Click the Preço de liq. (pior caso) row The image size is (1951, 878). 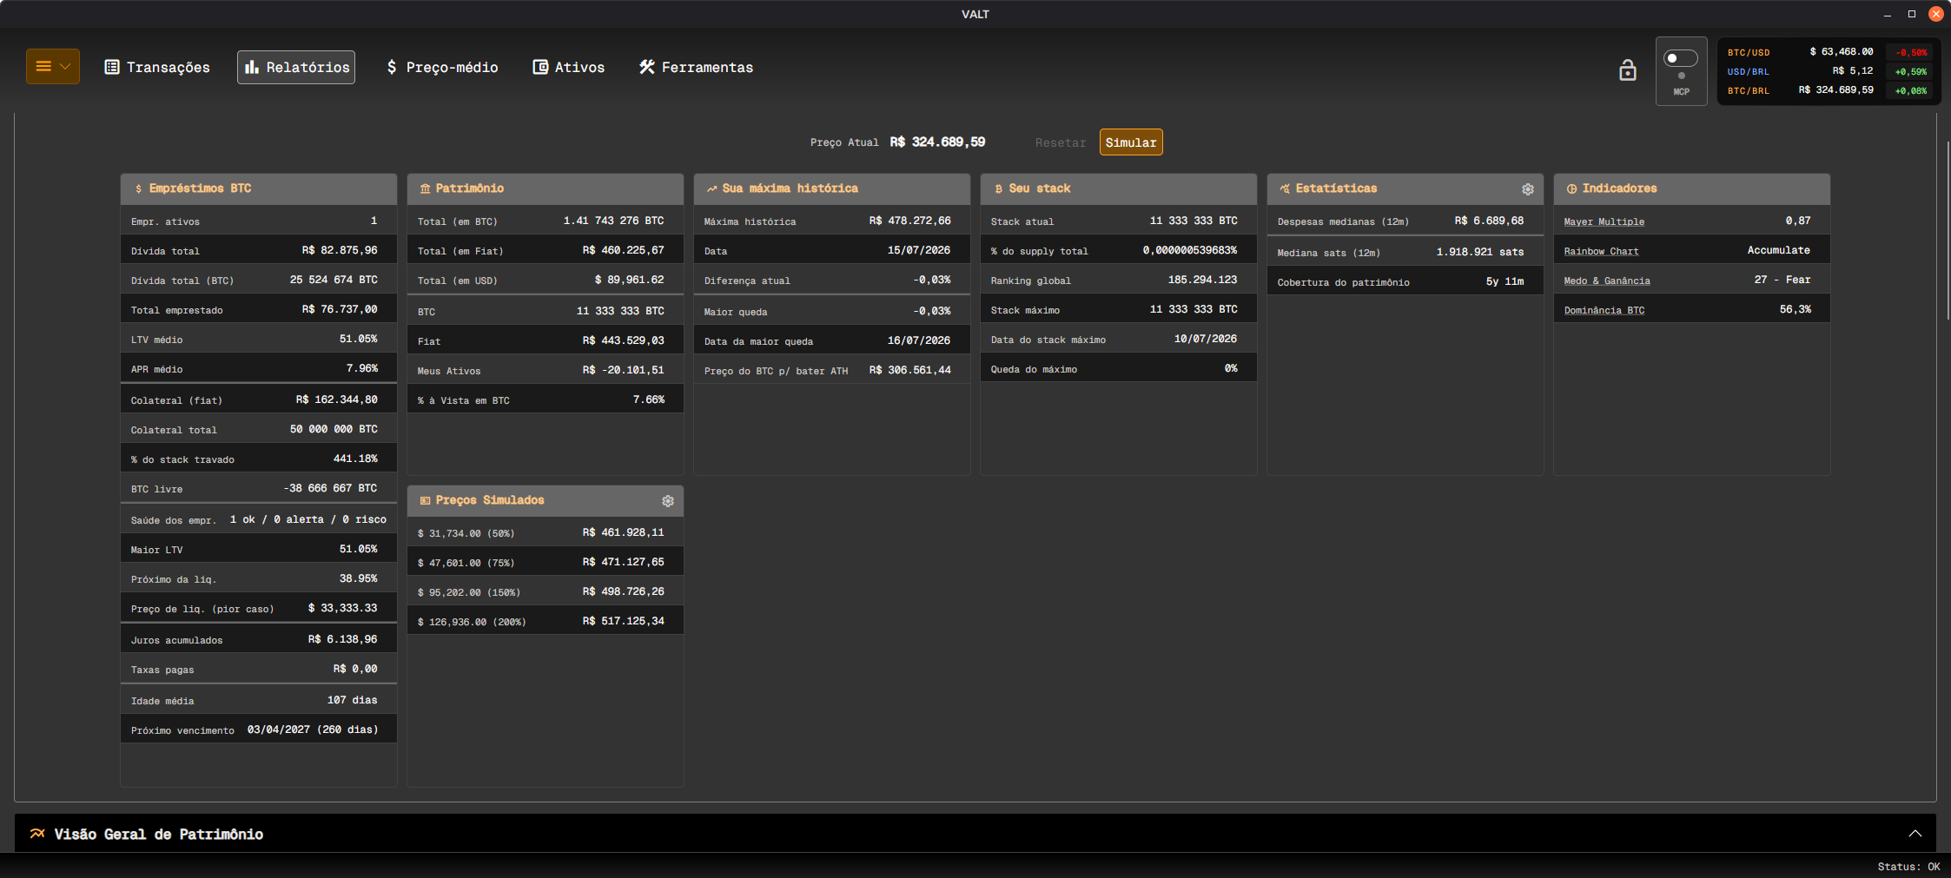coord(259,608)
